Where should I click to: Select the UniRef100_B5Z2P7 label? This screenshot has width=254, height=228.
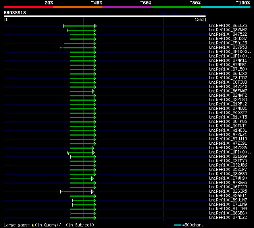point(228,170)
